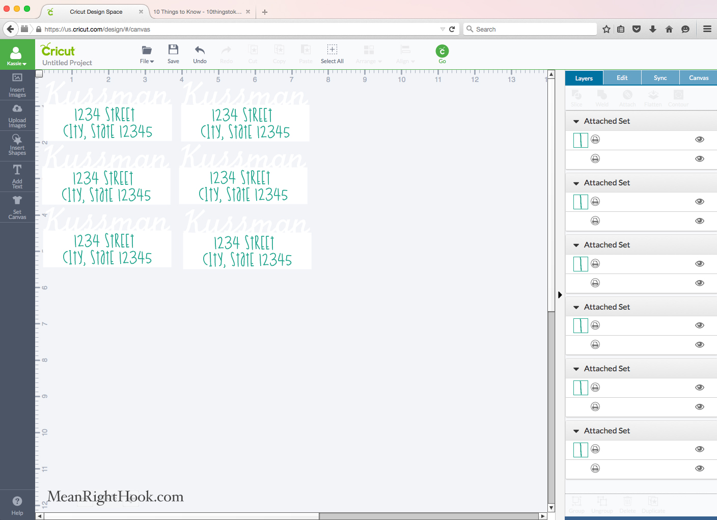Bookmark this page with star icon

606,29
